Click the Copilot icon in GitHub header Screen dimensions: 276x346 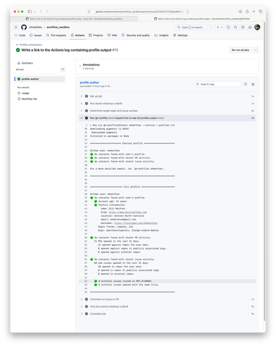coord(243,27)
